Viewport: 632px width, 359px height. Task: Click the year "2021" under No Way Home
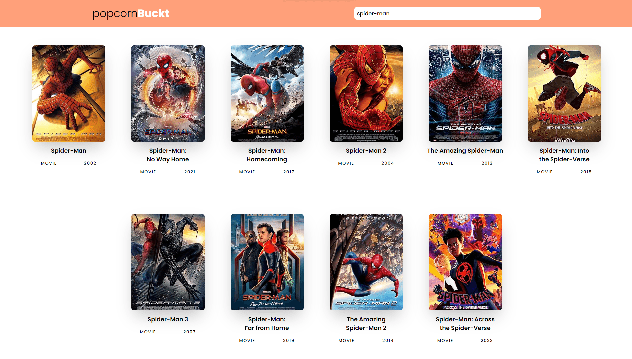[x=190, y=172]
